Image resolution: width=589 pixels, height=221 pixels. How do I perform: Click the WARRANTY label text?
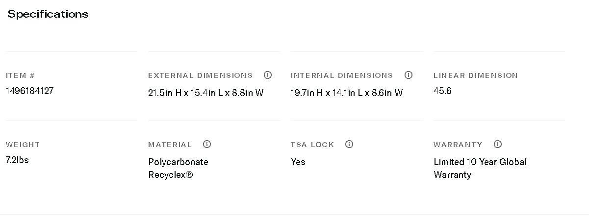coord(458,145)
